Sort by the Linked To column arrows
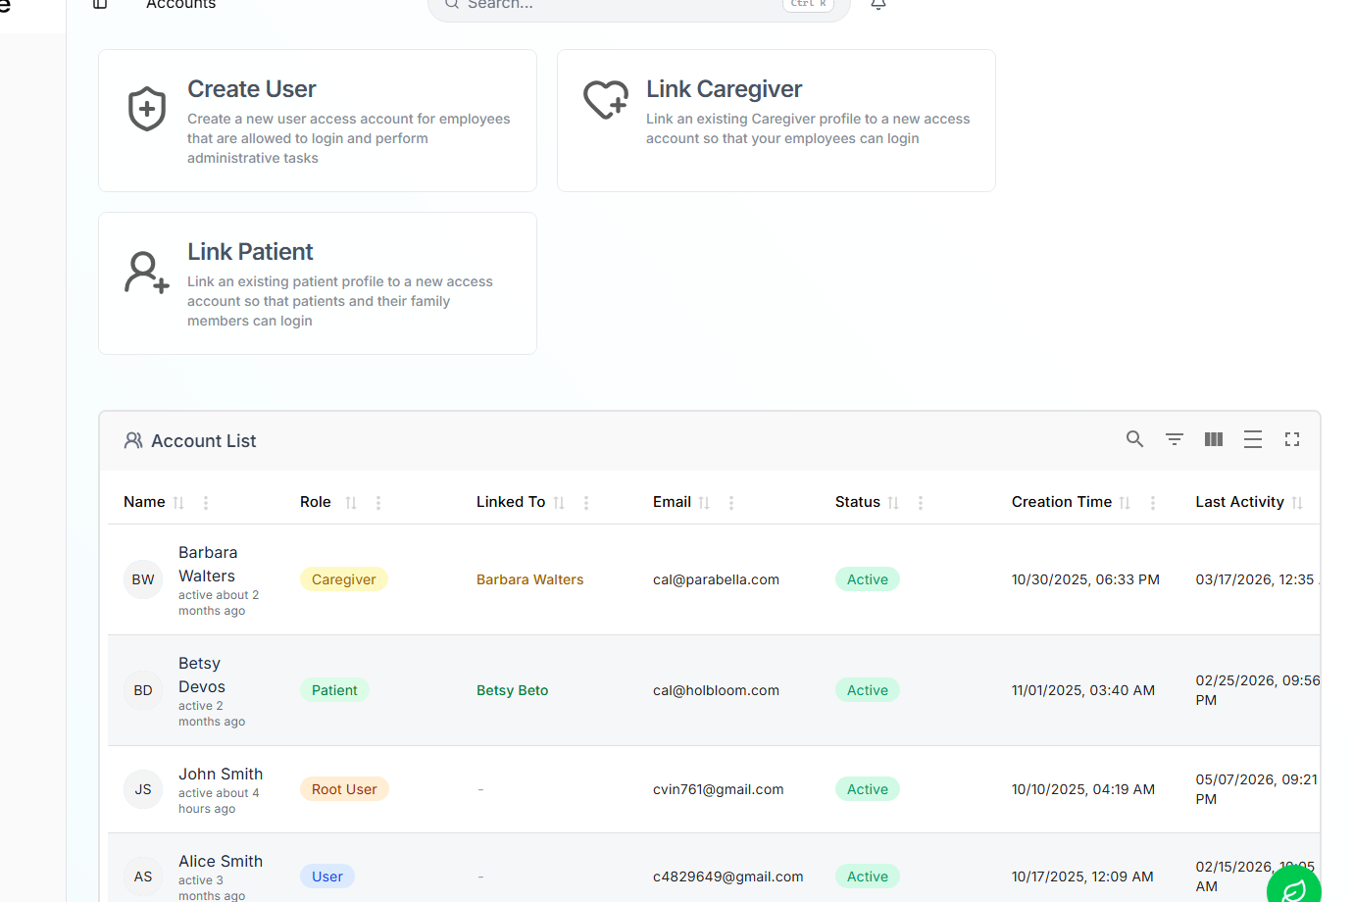Image resolution: width=1353 pixels, height=902 pixels. [559, 503]
